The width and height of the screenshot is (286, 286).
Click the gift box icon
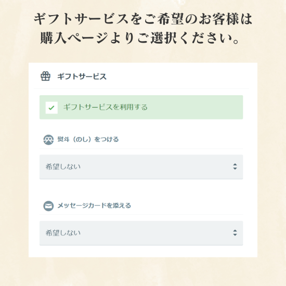(45, 76)
